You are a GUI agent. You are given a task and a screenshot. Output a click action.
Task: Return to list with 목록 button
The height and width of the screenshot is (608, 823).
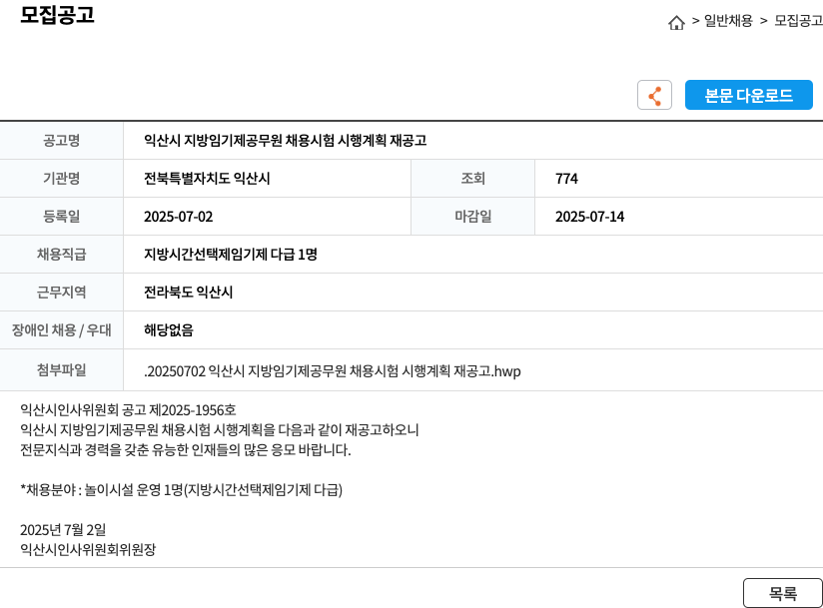tap(783, 593)
